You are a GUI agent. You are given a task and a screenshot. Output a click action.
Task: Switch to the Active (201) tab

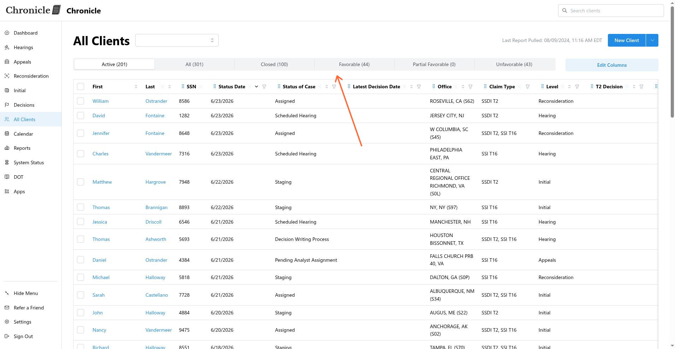coord(114,64)
